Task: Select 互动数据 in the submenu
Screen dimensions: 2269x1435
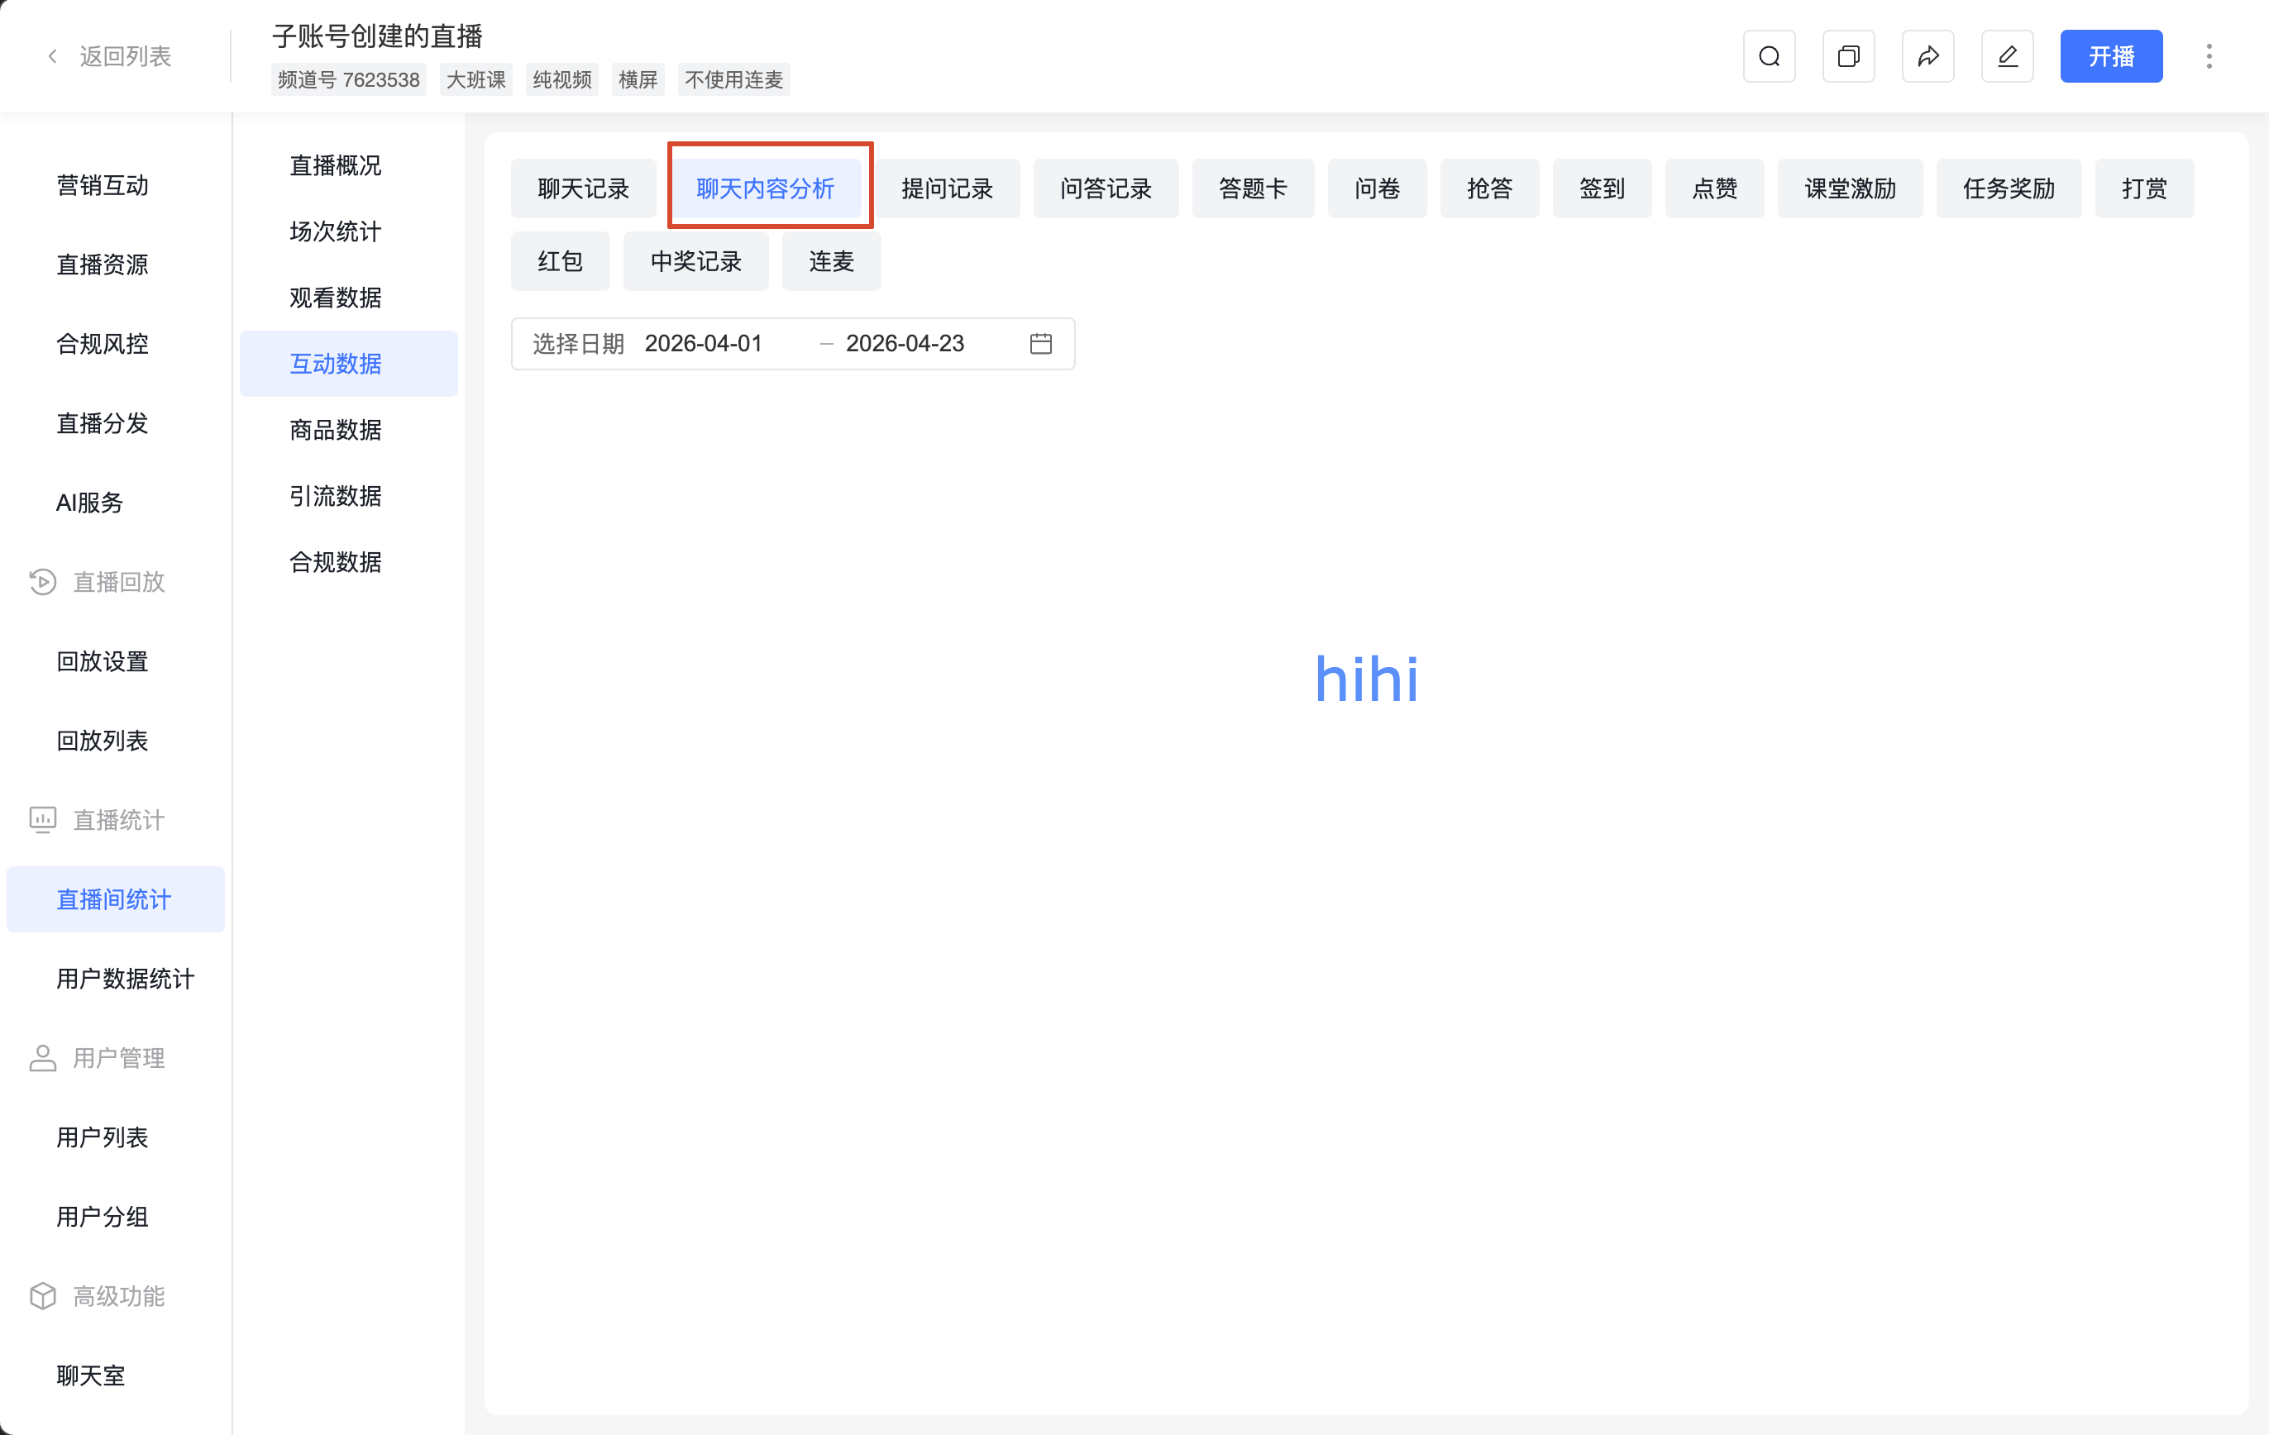Action: pos(349,364)
